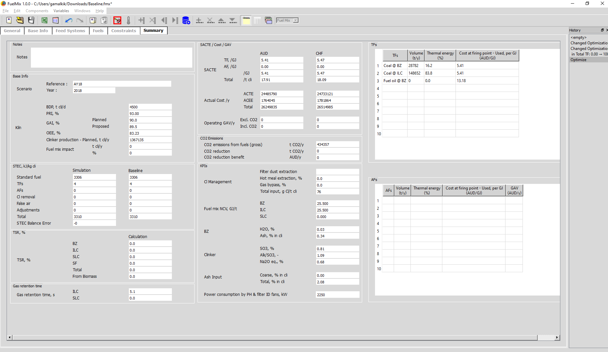Click the horizontal scrollbar left arrow

10,338
